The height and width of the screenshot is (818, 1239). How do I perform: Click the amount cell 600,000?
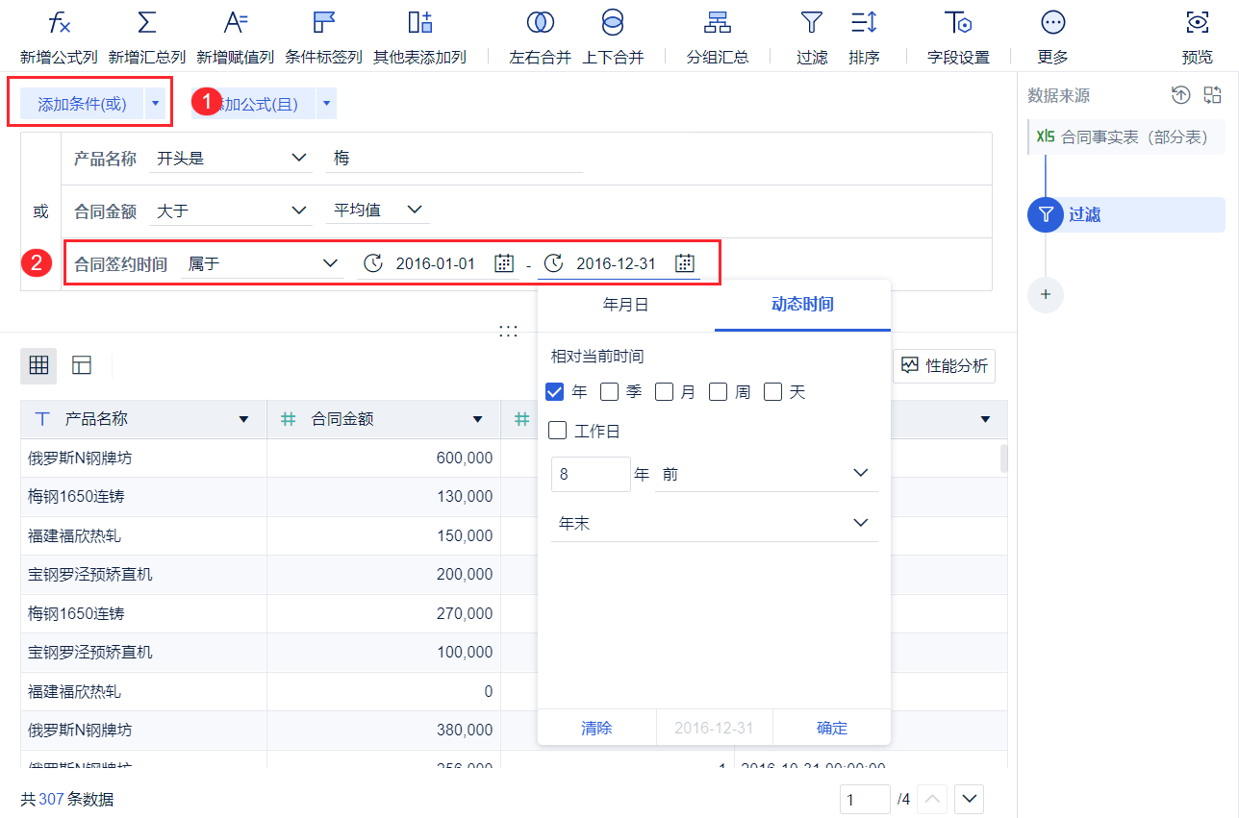pos(384,459)
